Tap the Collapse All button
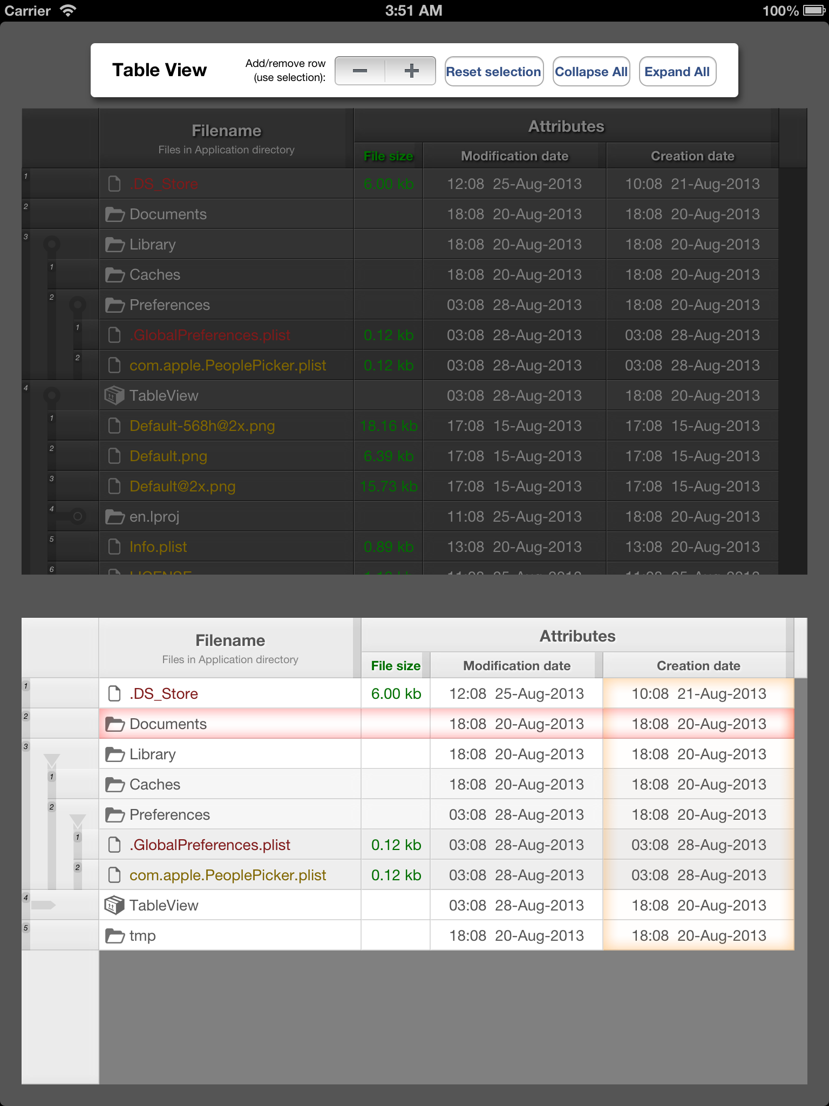The image size is (829, 1106). click(x=591, y=71)
